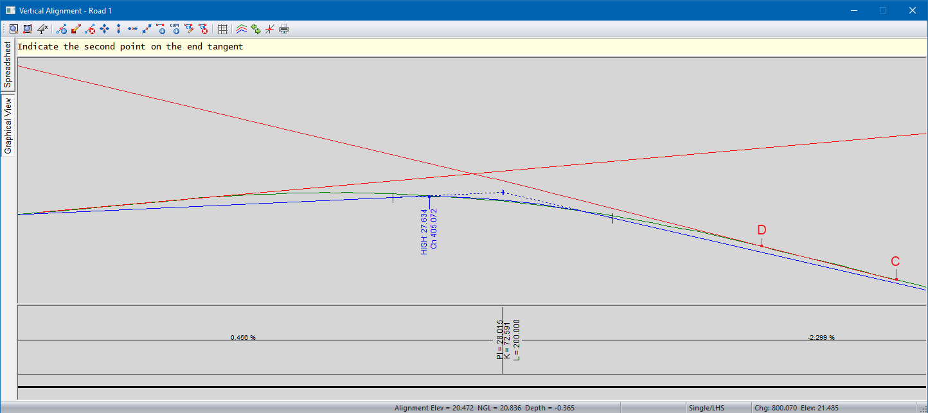This screenshot has width=928, height=413.
Task: Click the zoom extents magnifier icon
Action: (13, 29)
